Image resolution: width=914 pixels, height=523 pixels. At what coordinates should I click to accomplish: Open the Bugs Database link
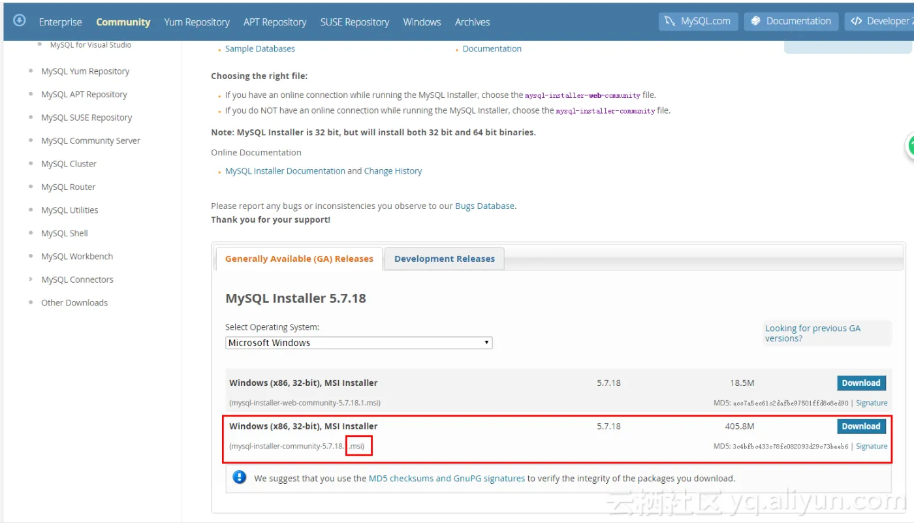[x=485, y=206]
